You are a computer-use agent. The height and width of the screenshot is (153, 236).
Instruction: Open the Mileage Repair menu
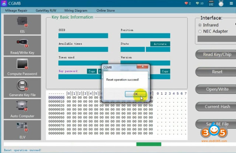[x=16, y=11]
